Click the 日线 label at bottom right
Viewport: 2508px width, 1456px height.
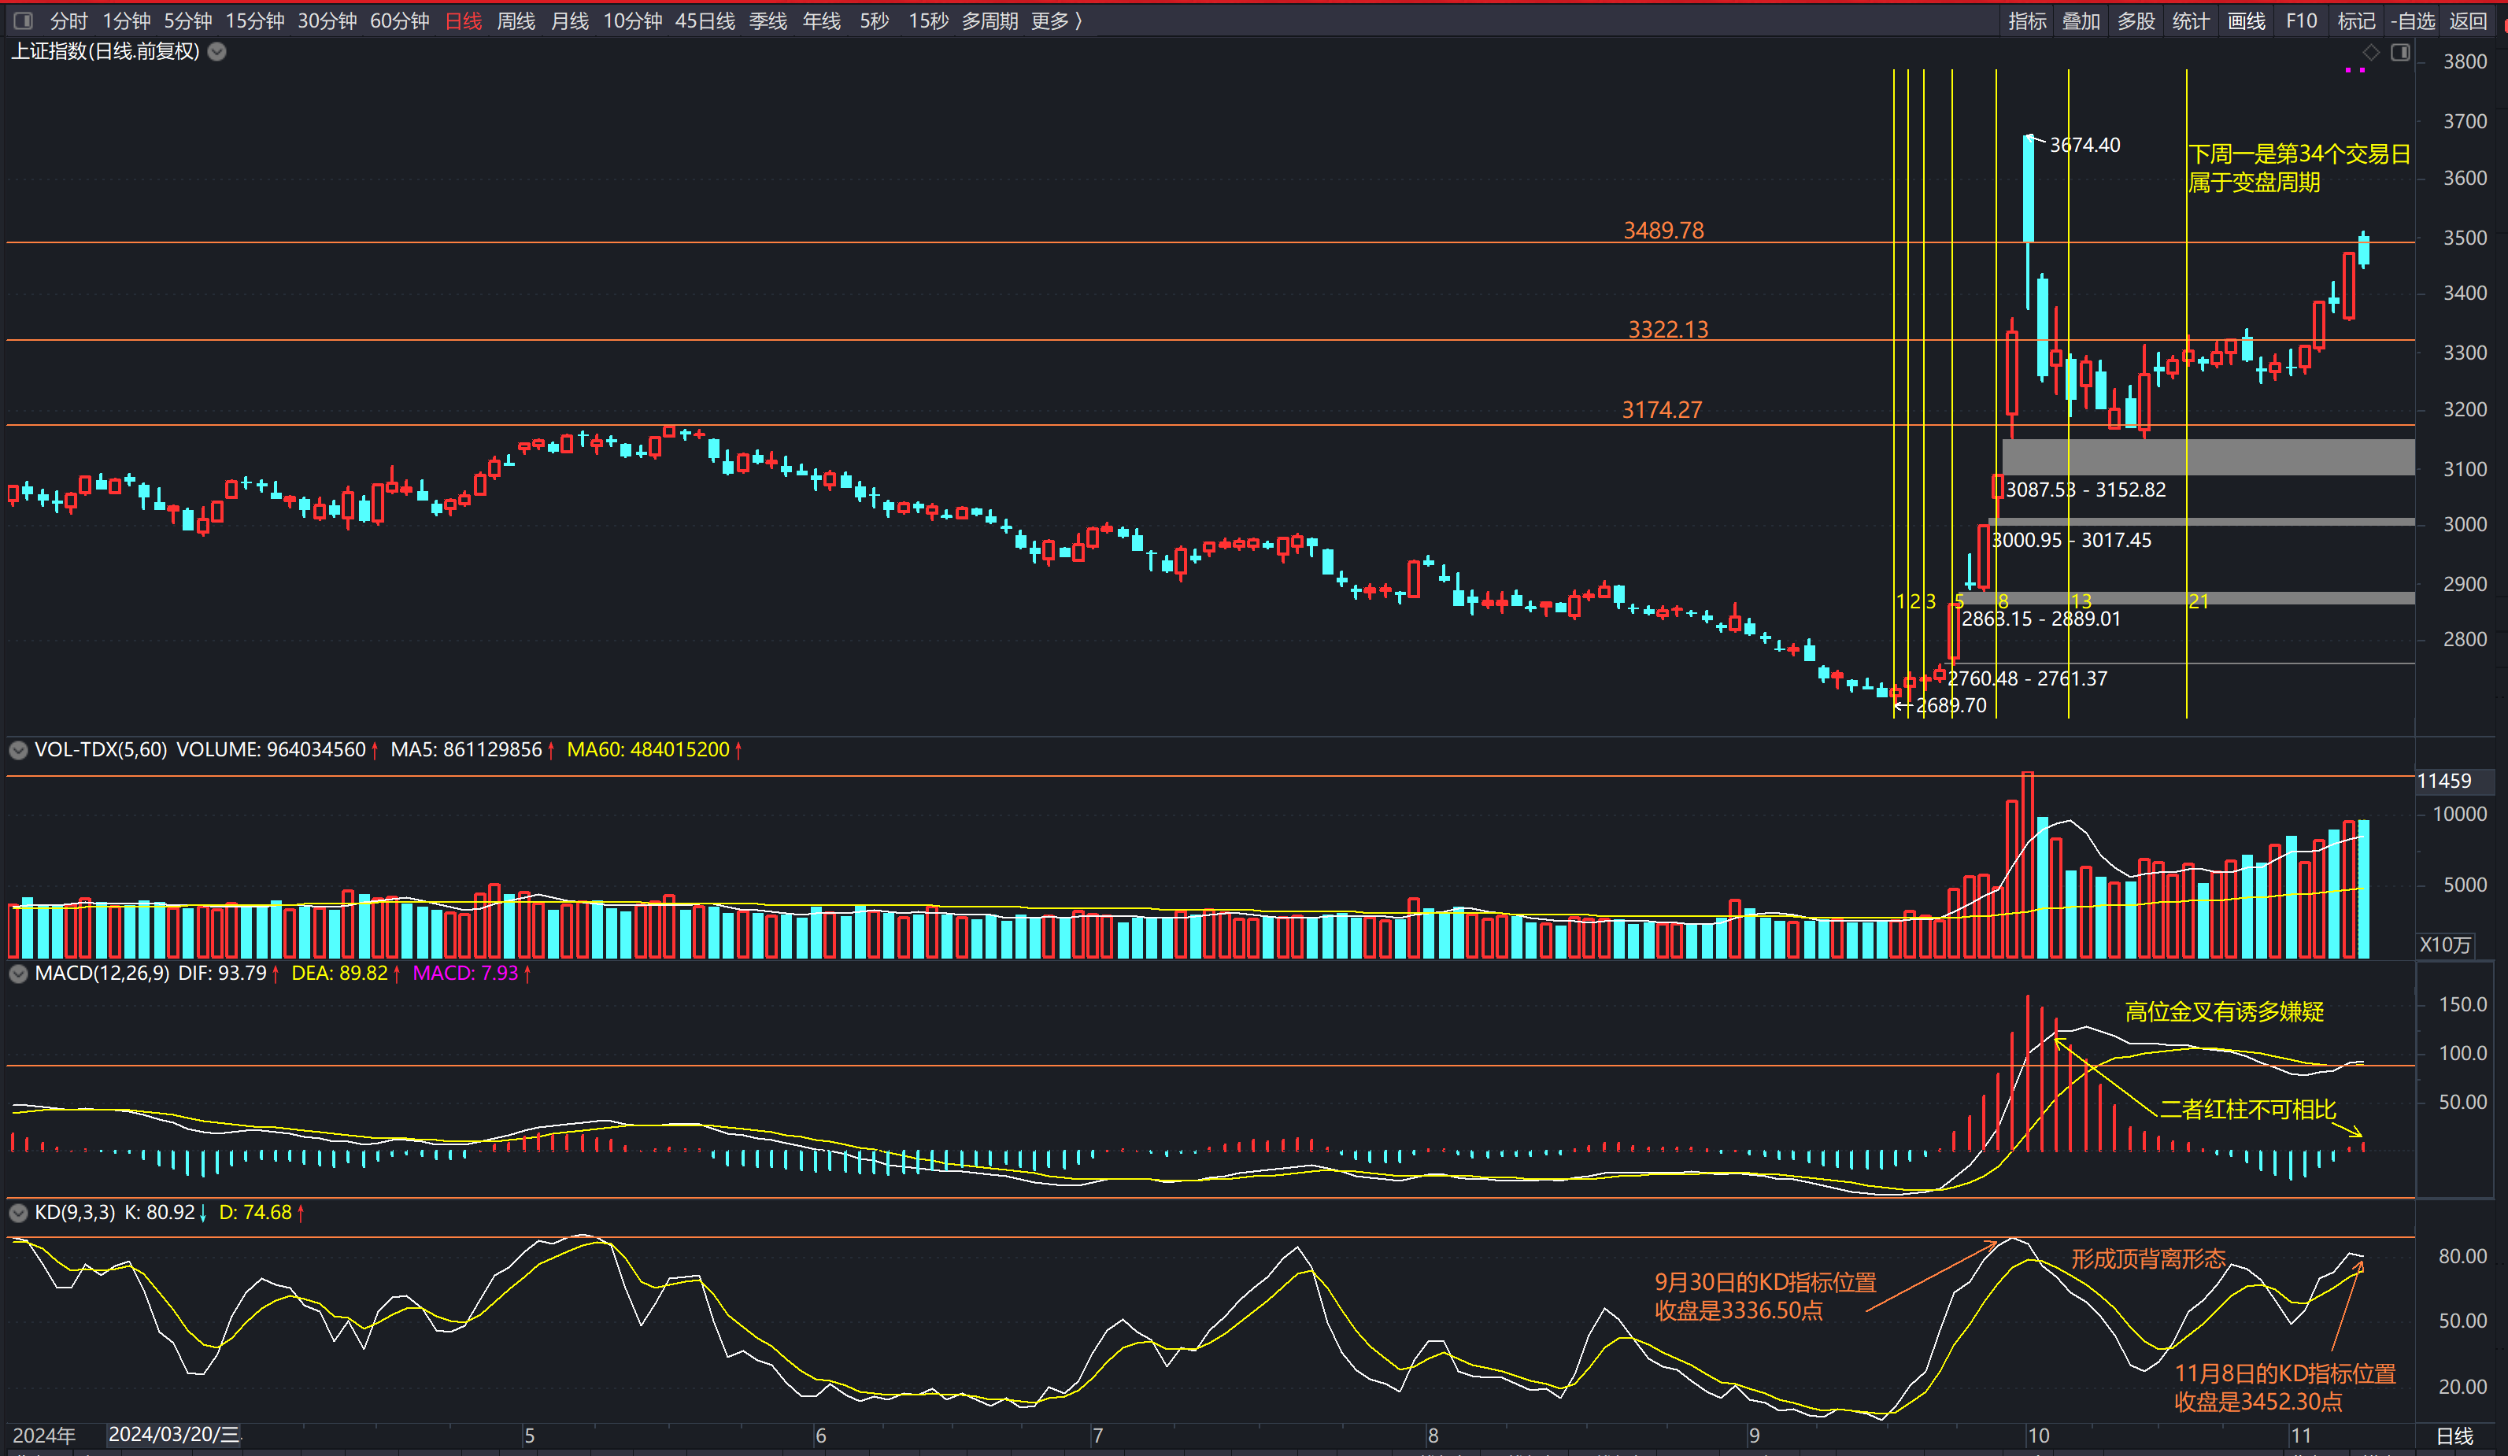point(2454,1435)
